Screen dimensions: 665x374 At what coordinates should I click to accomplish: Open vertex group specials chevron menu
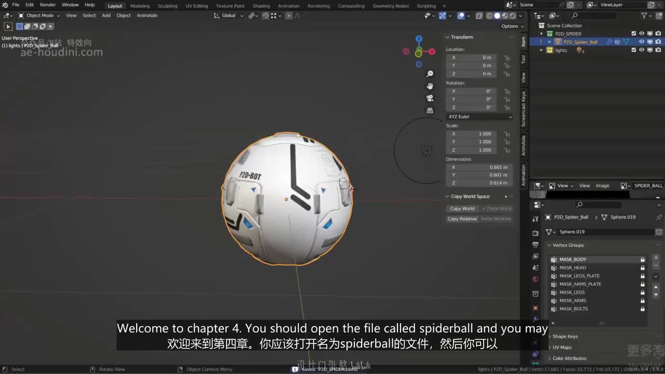(x=656, y=276)
